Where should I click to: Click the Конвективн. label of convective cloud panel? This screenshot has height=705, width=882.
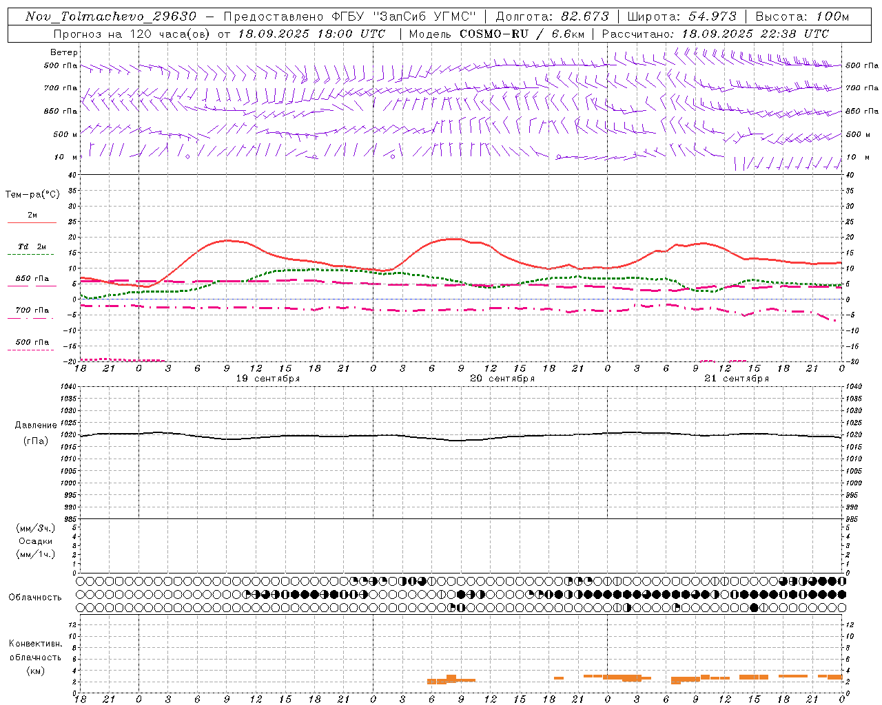tap(35, 644)
